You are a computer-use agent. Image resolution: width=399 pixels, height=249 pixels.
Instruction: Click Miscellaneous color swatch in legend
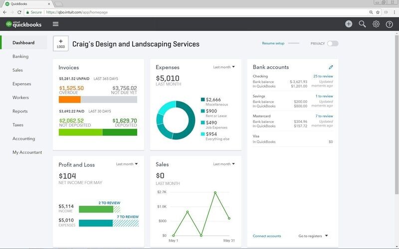pos(203,99)
